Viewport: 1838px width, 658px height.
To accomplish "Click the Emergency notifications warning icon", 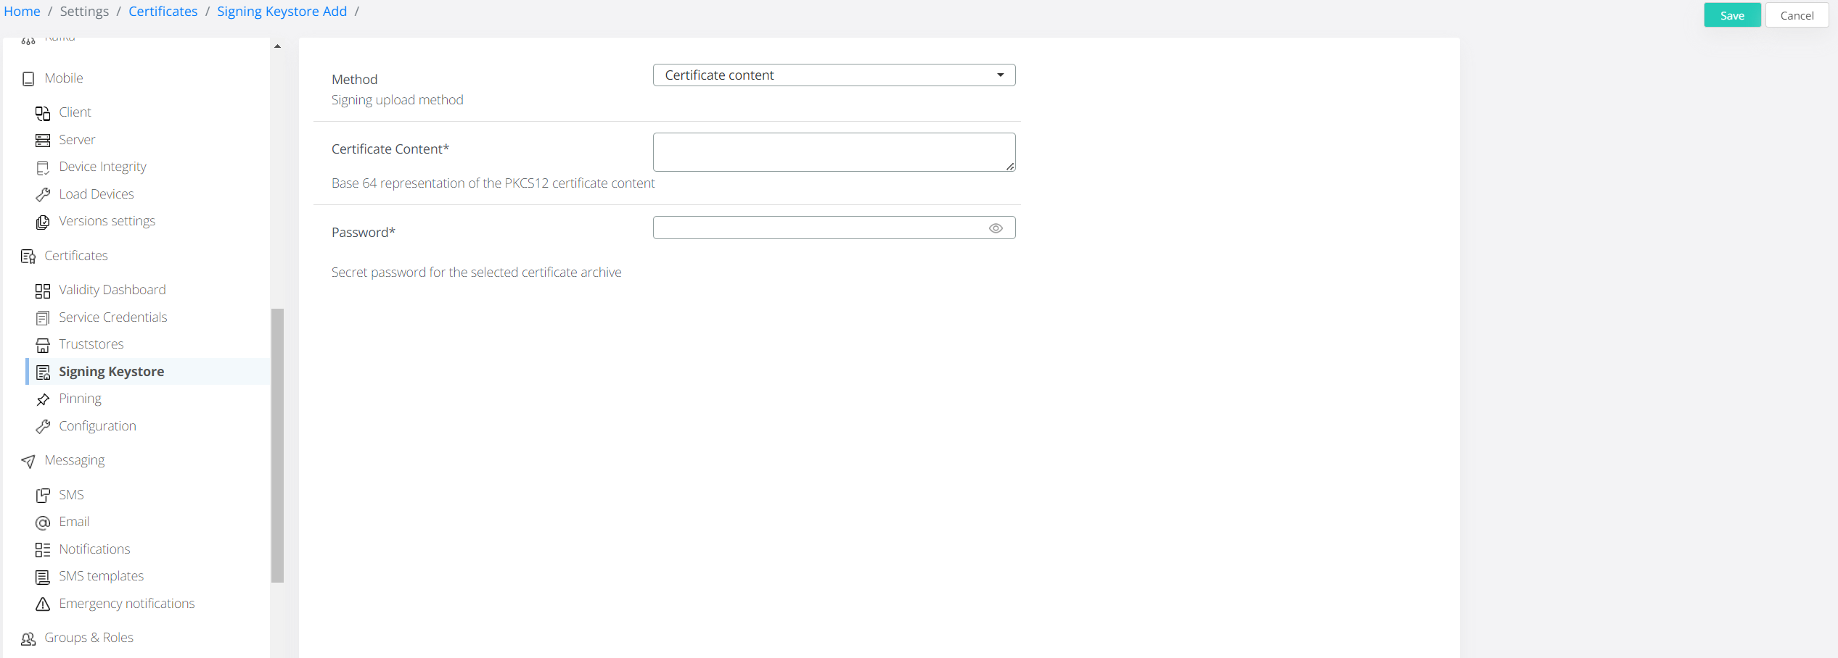I will tap(43, 604).
